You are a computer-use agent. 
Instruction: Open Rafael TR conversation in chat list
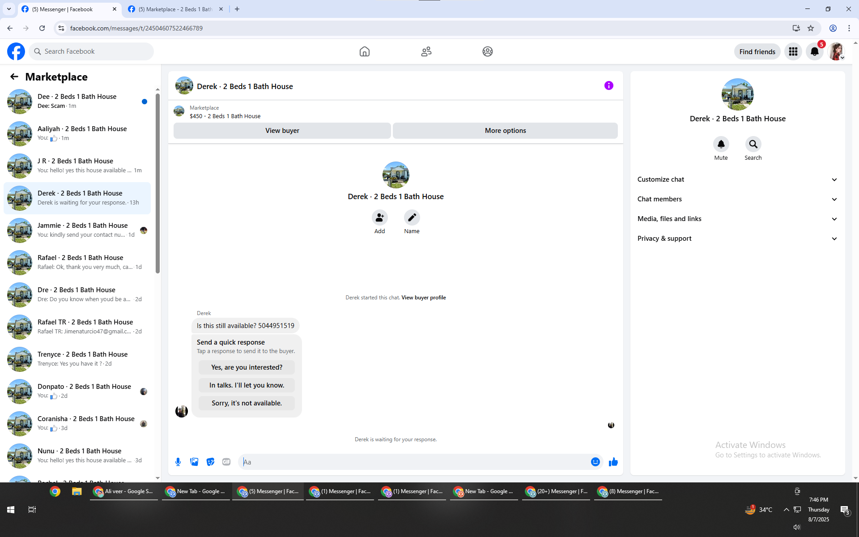(x=77, y=327)
